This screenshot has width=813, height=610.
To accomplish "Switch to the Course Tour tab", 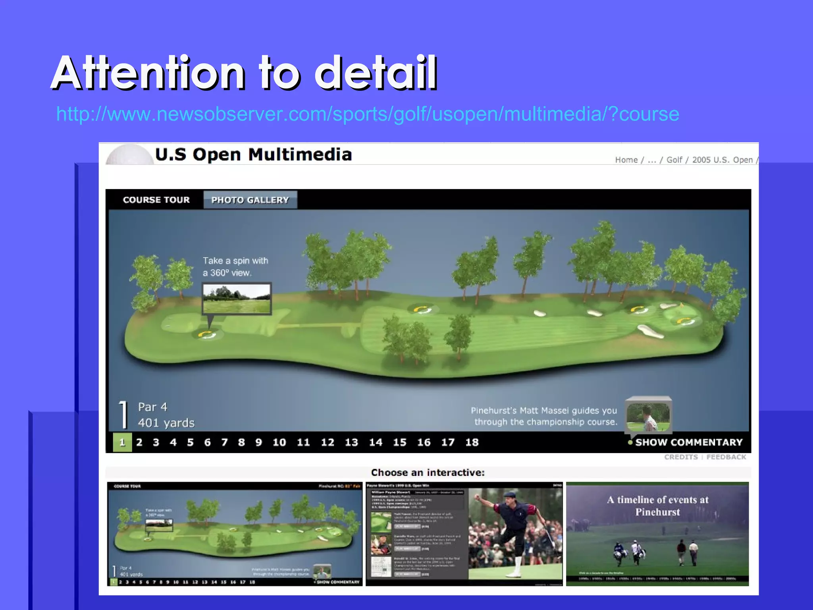I will pyautogui.click(x=156, y=200).
